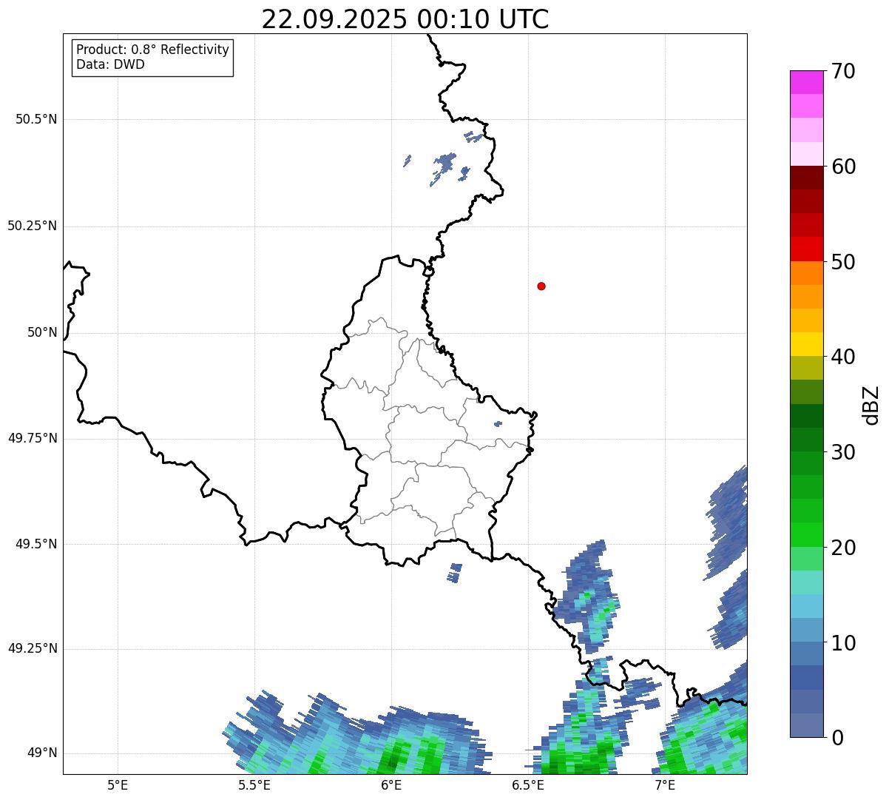Viewport: 889px width, 800px height.
Task: Click the red station marker dot
Action: 541,286
